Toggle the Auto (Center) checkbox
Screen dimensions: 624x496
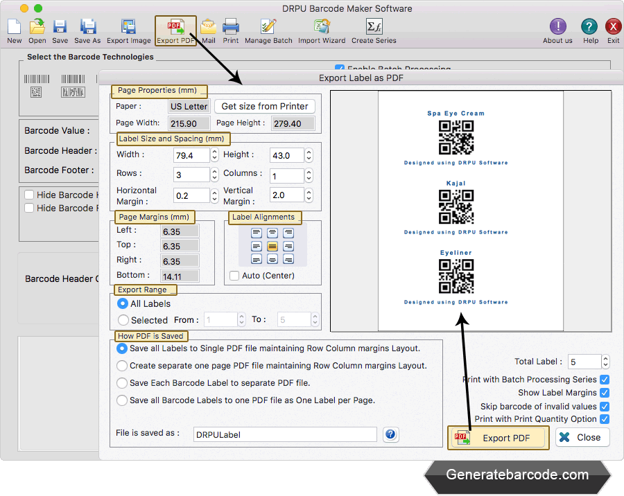(234, 276)
